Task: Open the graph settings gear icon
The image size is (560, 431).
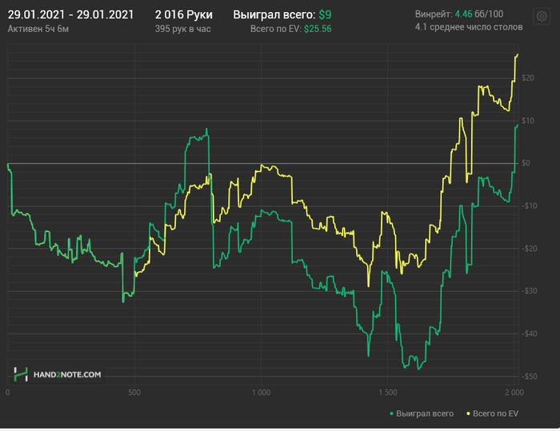Action: [x=542, y=16]
